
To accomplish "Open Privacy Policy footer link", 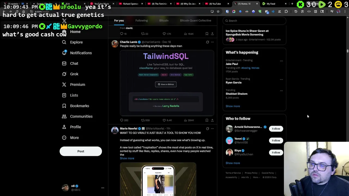I will (251, 173).
